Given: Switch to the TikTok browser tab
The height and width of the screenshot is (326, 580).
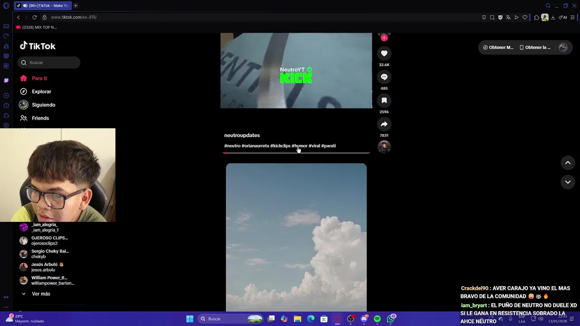Looking at the screenshot, I should [43, 5].
